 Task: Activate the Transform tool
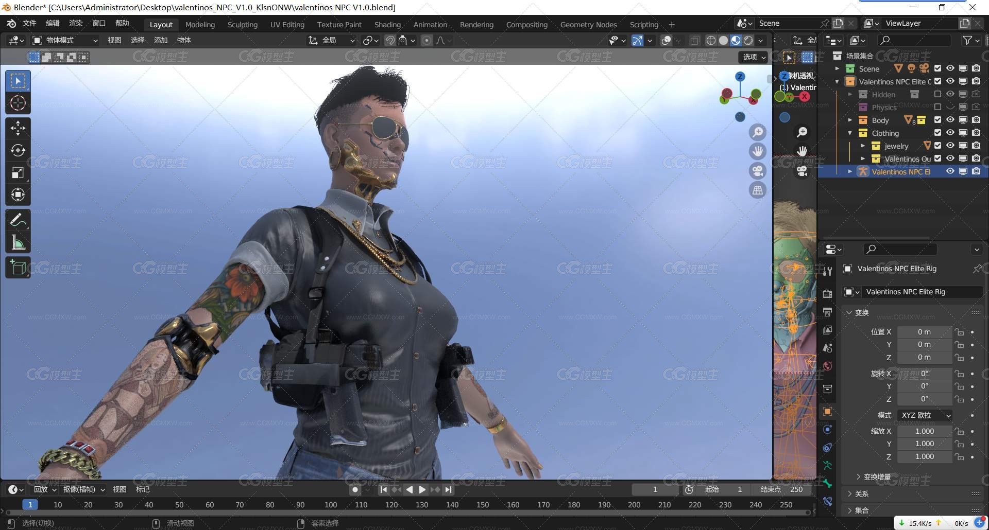[18, 195]
